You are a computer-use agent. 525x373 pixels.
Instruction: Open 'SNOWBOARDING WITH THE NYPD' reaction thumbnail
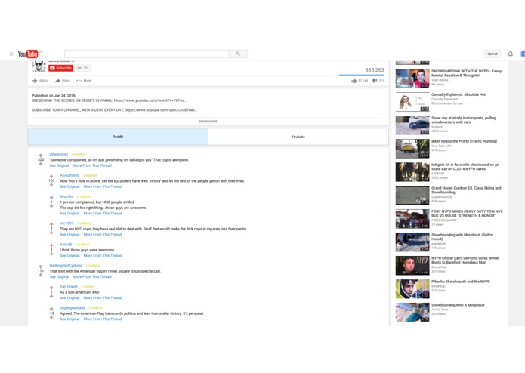(x=412, y=79)
